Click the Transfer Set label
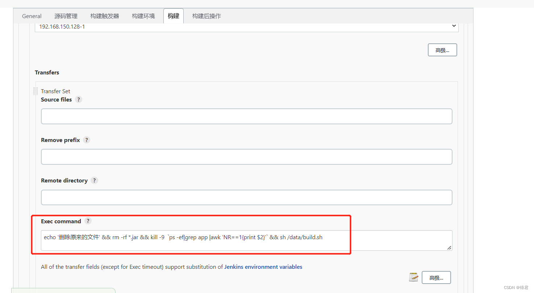Viewport: 534px width, 293px height. tap(55, 91)
